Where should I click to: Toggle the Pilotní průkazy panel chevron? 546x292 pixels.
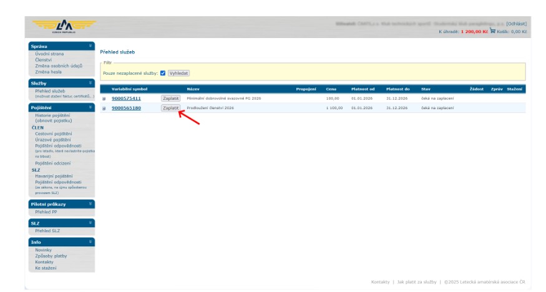click(90, 204)
